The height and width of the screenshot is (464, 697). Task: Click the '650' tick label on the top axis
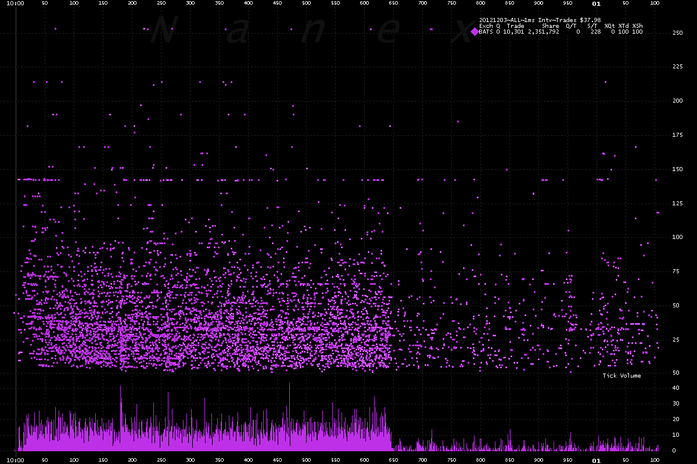(393, 3)
